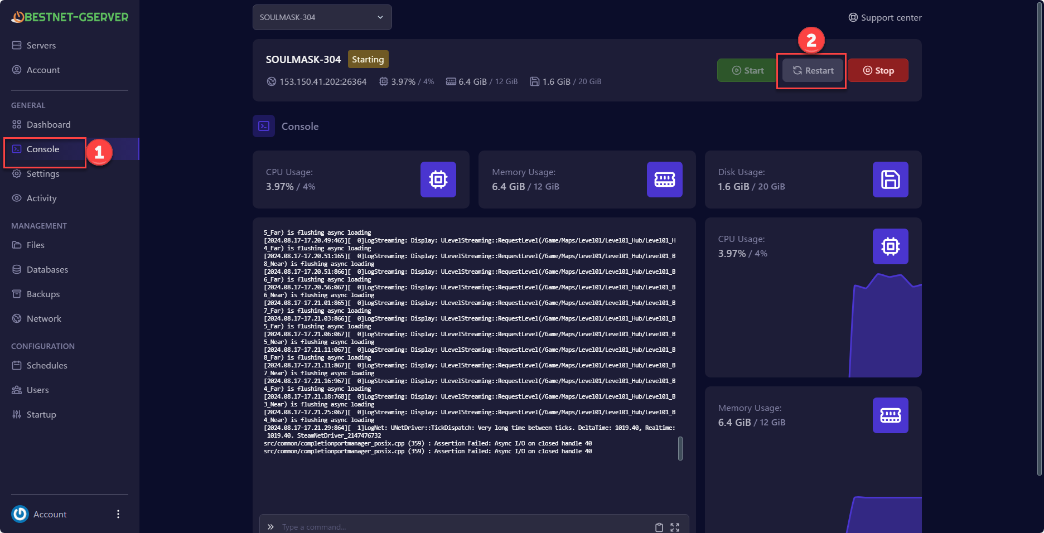Click the command prompt chevrons icon
This screenshot has height=533, width=1044.
point(270,527)
